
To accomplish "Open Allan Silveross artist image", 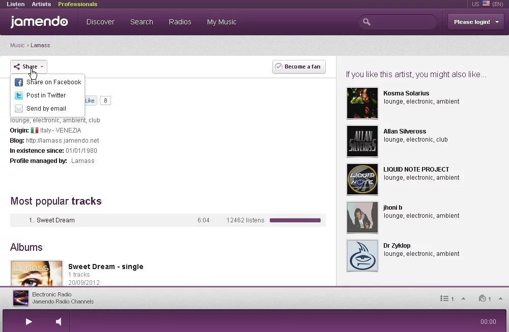I will [x=362, y=141].
